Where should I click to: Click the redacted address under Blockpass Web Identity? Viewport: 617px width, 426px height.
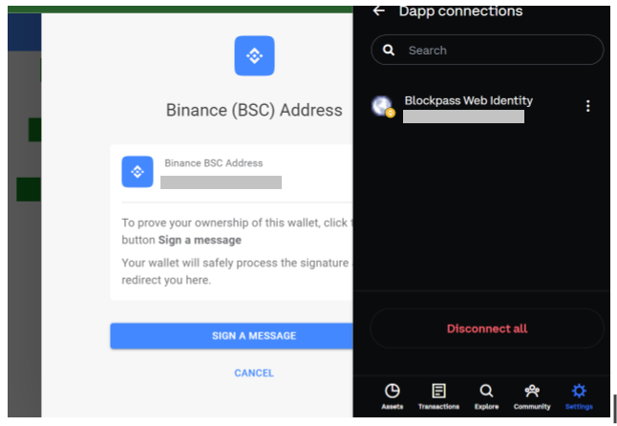click(x=463, y=117)
